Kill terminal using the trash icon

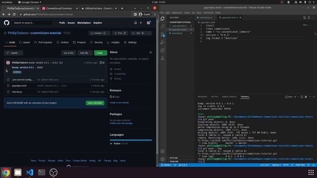[x=306, y=97]
